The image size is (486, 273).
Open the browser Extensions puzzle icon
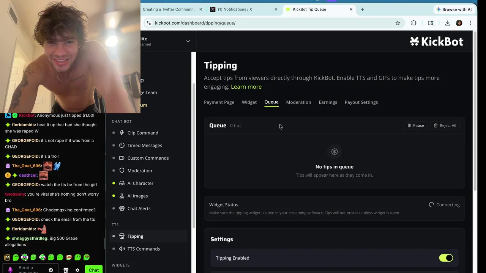(414, 23)
